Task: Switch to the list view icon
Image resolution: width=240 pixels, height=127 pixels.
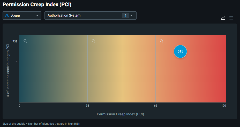Action: [x=231, y=18]
